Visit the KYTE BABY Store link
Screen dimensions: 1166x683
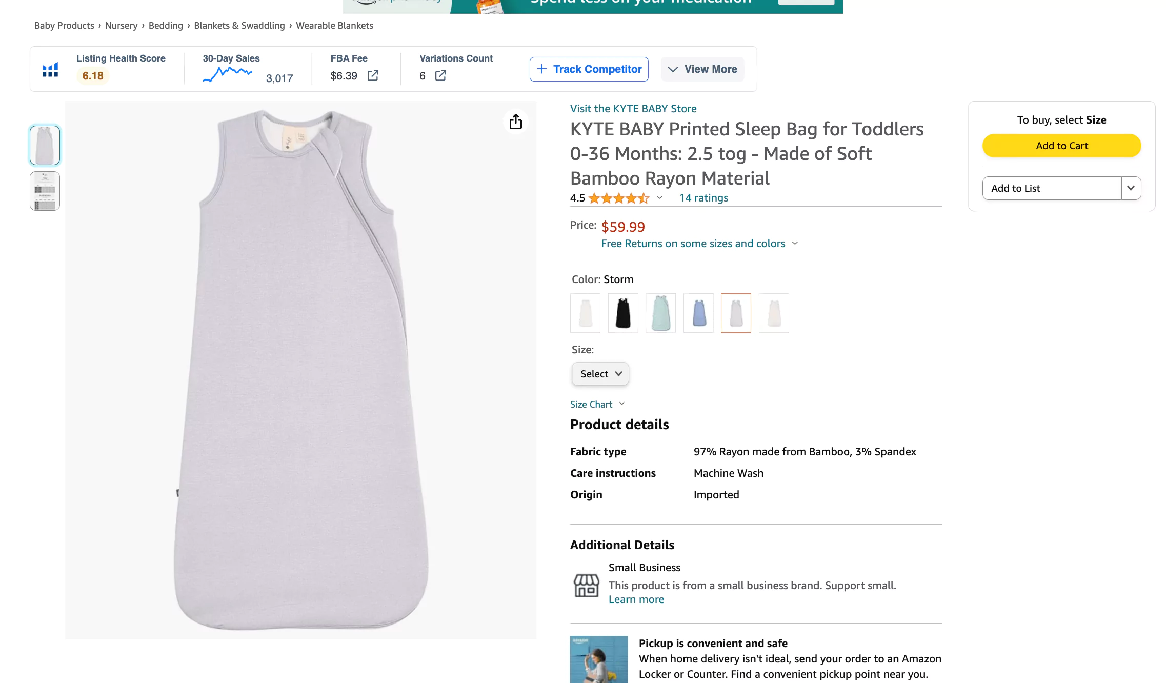pos(633,109)
